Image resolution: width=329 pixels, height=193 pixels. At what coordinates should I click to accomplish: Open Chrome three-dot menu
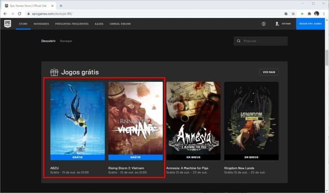324,14
